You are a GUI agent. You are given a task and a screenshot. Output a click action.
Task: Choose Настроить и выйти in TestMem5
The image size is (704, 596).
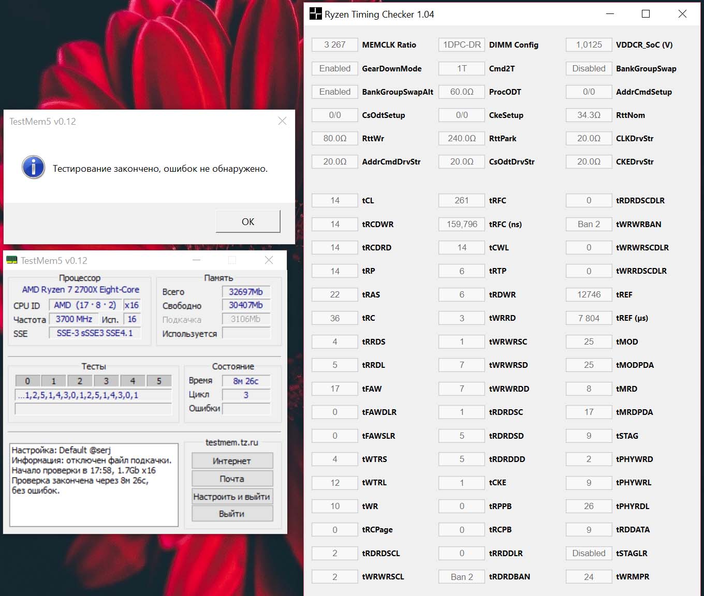(232, 497)
